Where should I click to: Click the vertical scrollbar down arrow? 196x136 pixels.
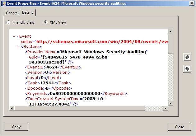(x=170, y=103)
